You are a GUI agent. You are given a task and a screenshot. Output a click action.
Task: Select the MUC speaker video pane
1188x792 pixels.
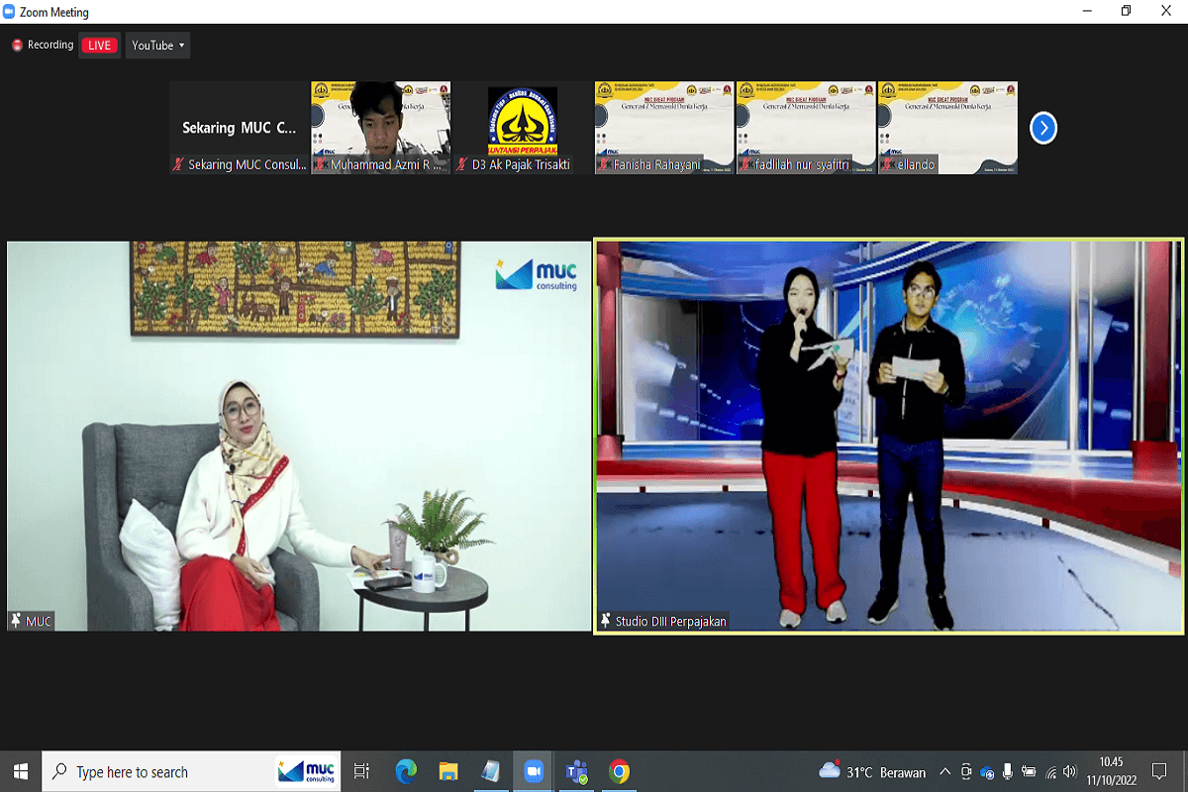point(299,436)
